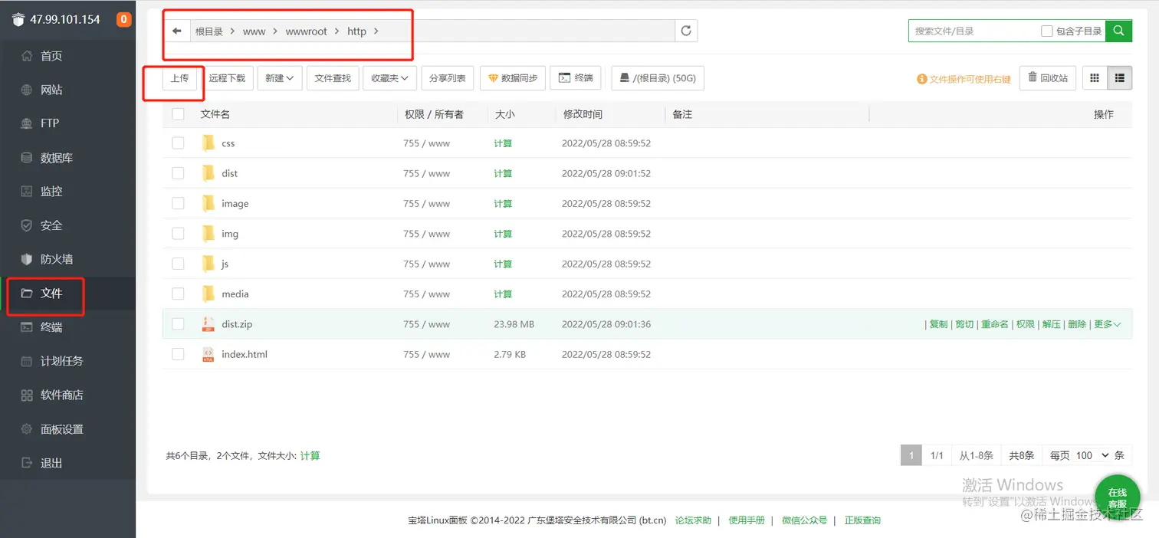Open the media folder icon
This screenshot has width=1159, height=538.
(x=208, y=294)
